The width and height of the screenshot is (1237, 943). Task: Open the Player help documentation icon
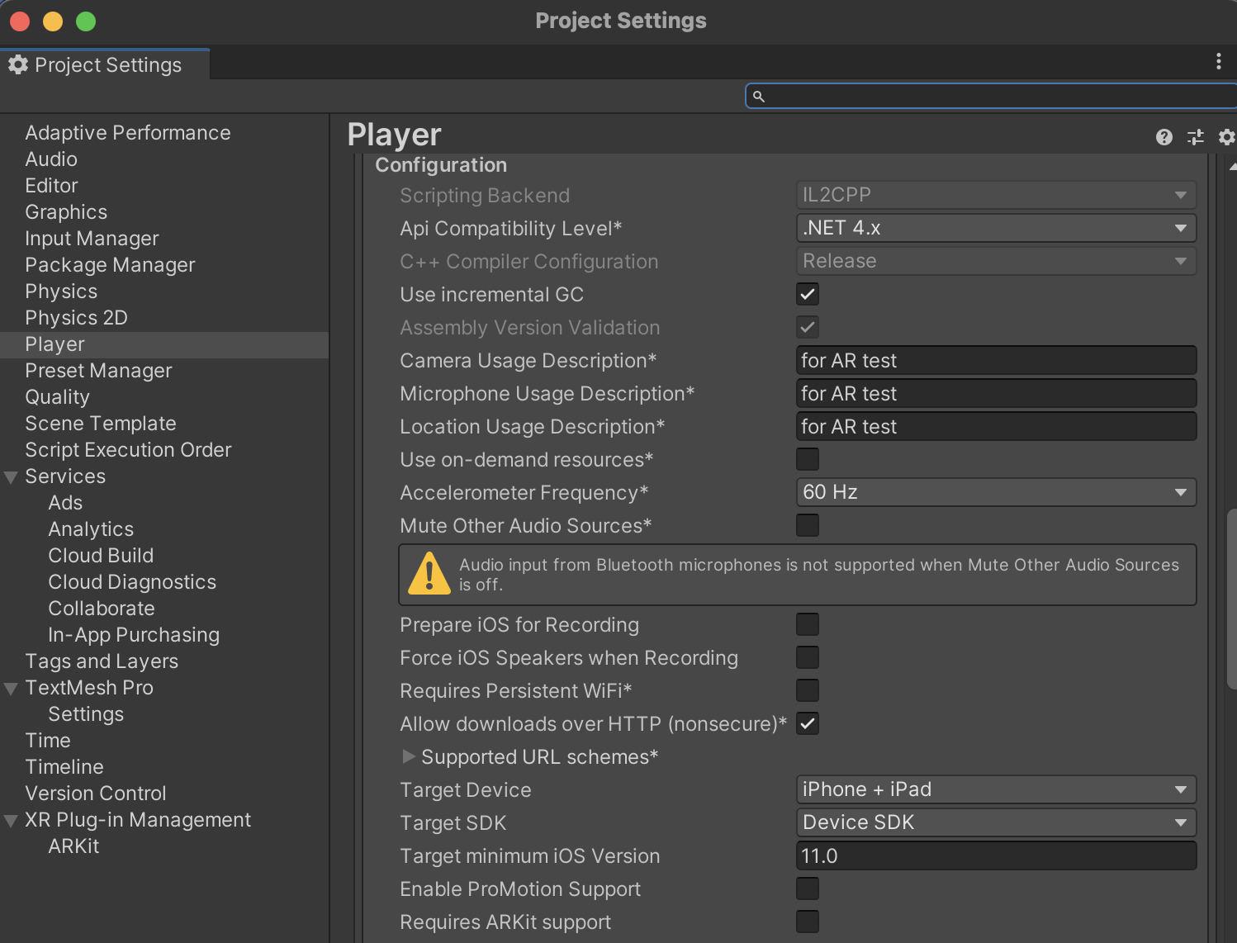tap(1164, 137)
